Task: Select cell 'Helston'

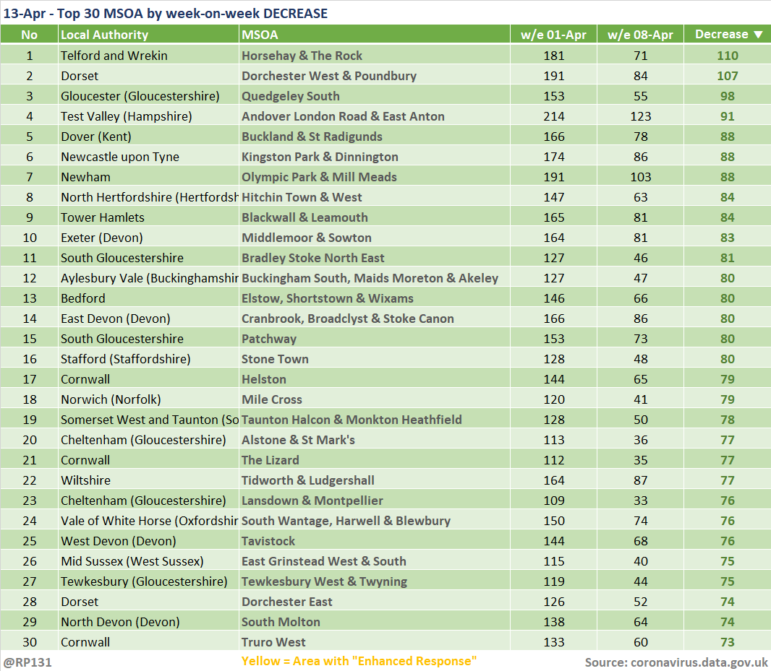Action: click(x=374, y=379)
